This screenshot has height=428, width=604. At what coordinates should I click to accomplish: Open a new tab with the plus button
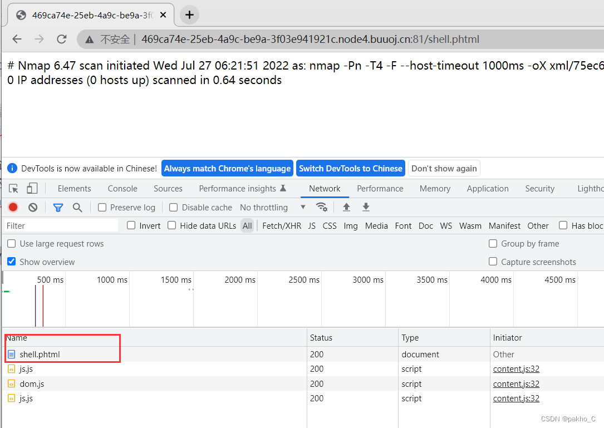point(189,15)
